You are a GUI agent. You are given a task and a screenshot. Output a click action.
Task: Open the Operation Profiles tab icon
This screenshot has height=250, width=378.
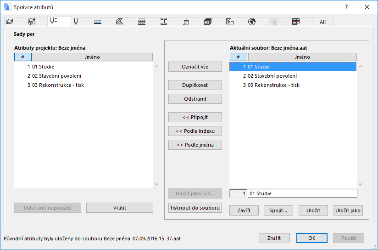coord(274,22)
